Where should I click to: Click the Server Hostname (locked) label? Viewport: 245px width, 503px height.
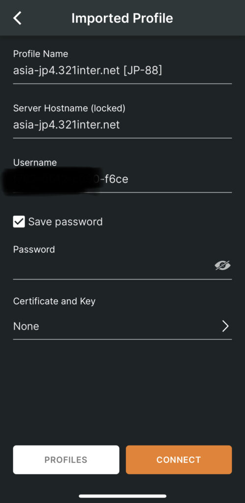click(69, 109)
